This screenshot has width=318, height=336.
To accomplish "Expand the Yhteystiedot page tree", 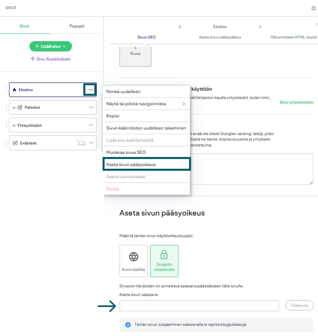I will pyautogui.click(x=14, y=125).
